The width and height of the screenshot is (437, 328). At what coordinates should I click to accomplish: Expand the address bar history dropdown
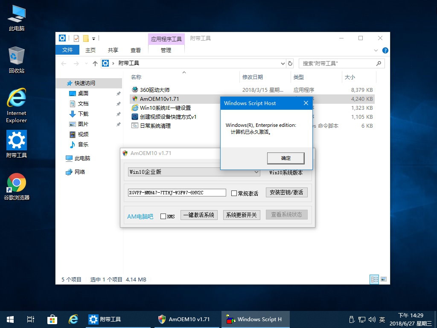283,64
